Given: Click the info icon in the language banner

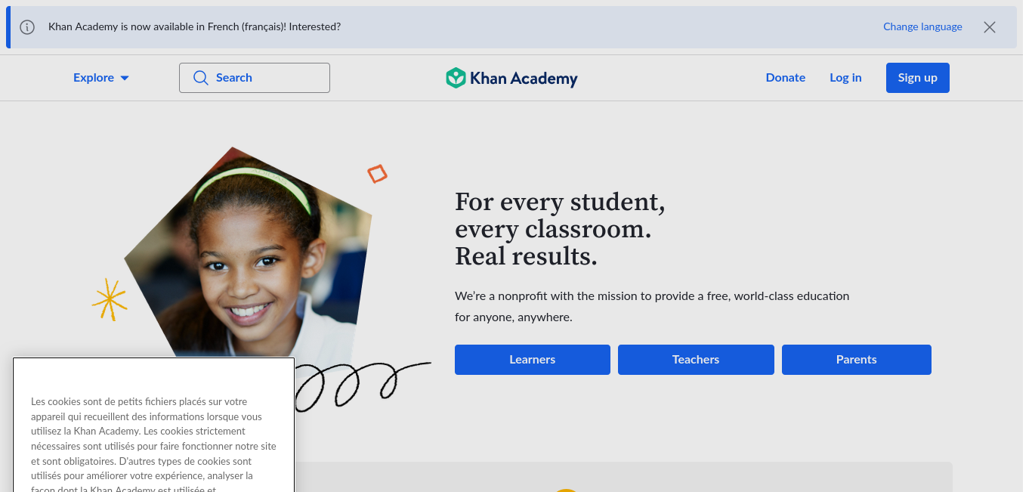Looking at the screenshot, I should click(27, 27).
